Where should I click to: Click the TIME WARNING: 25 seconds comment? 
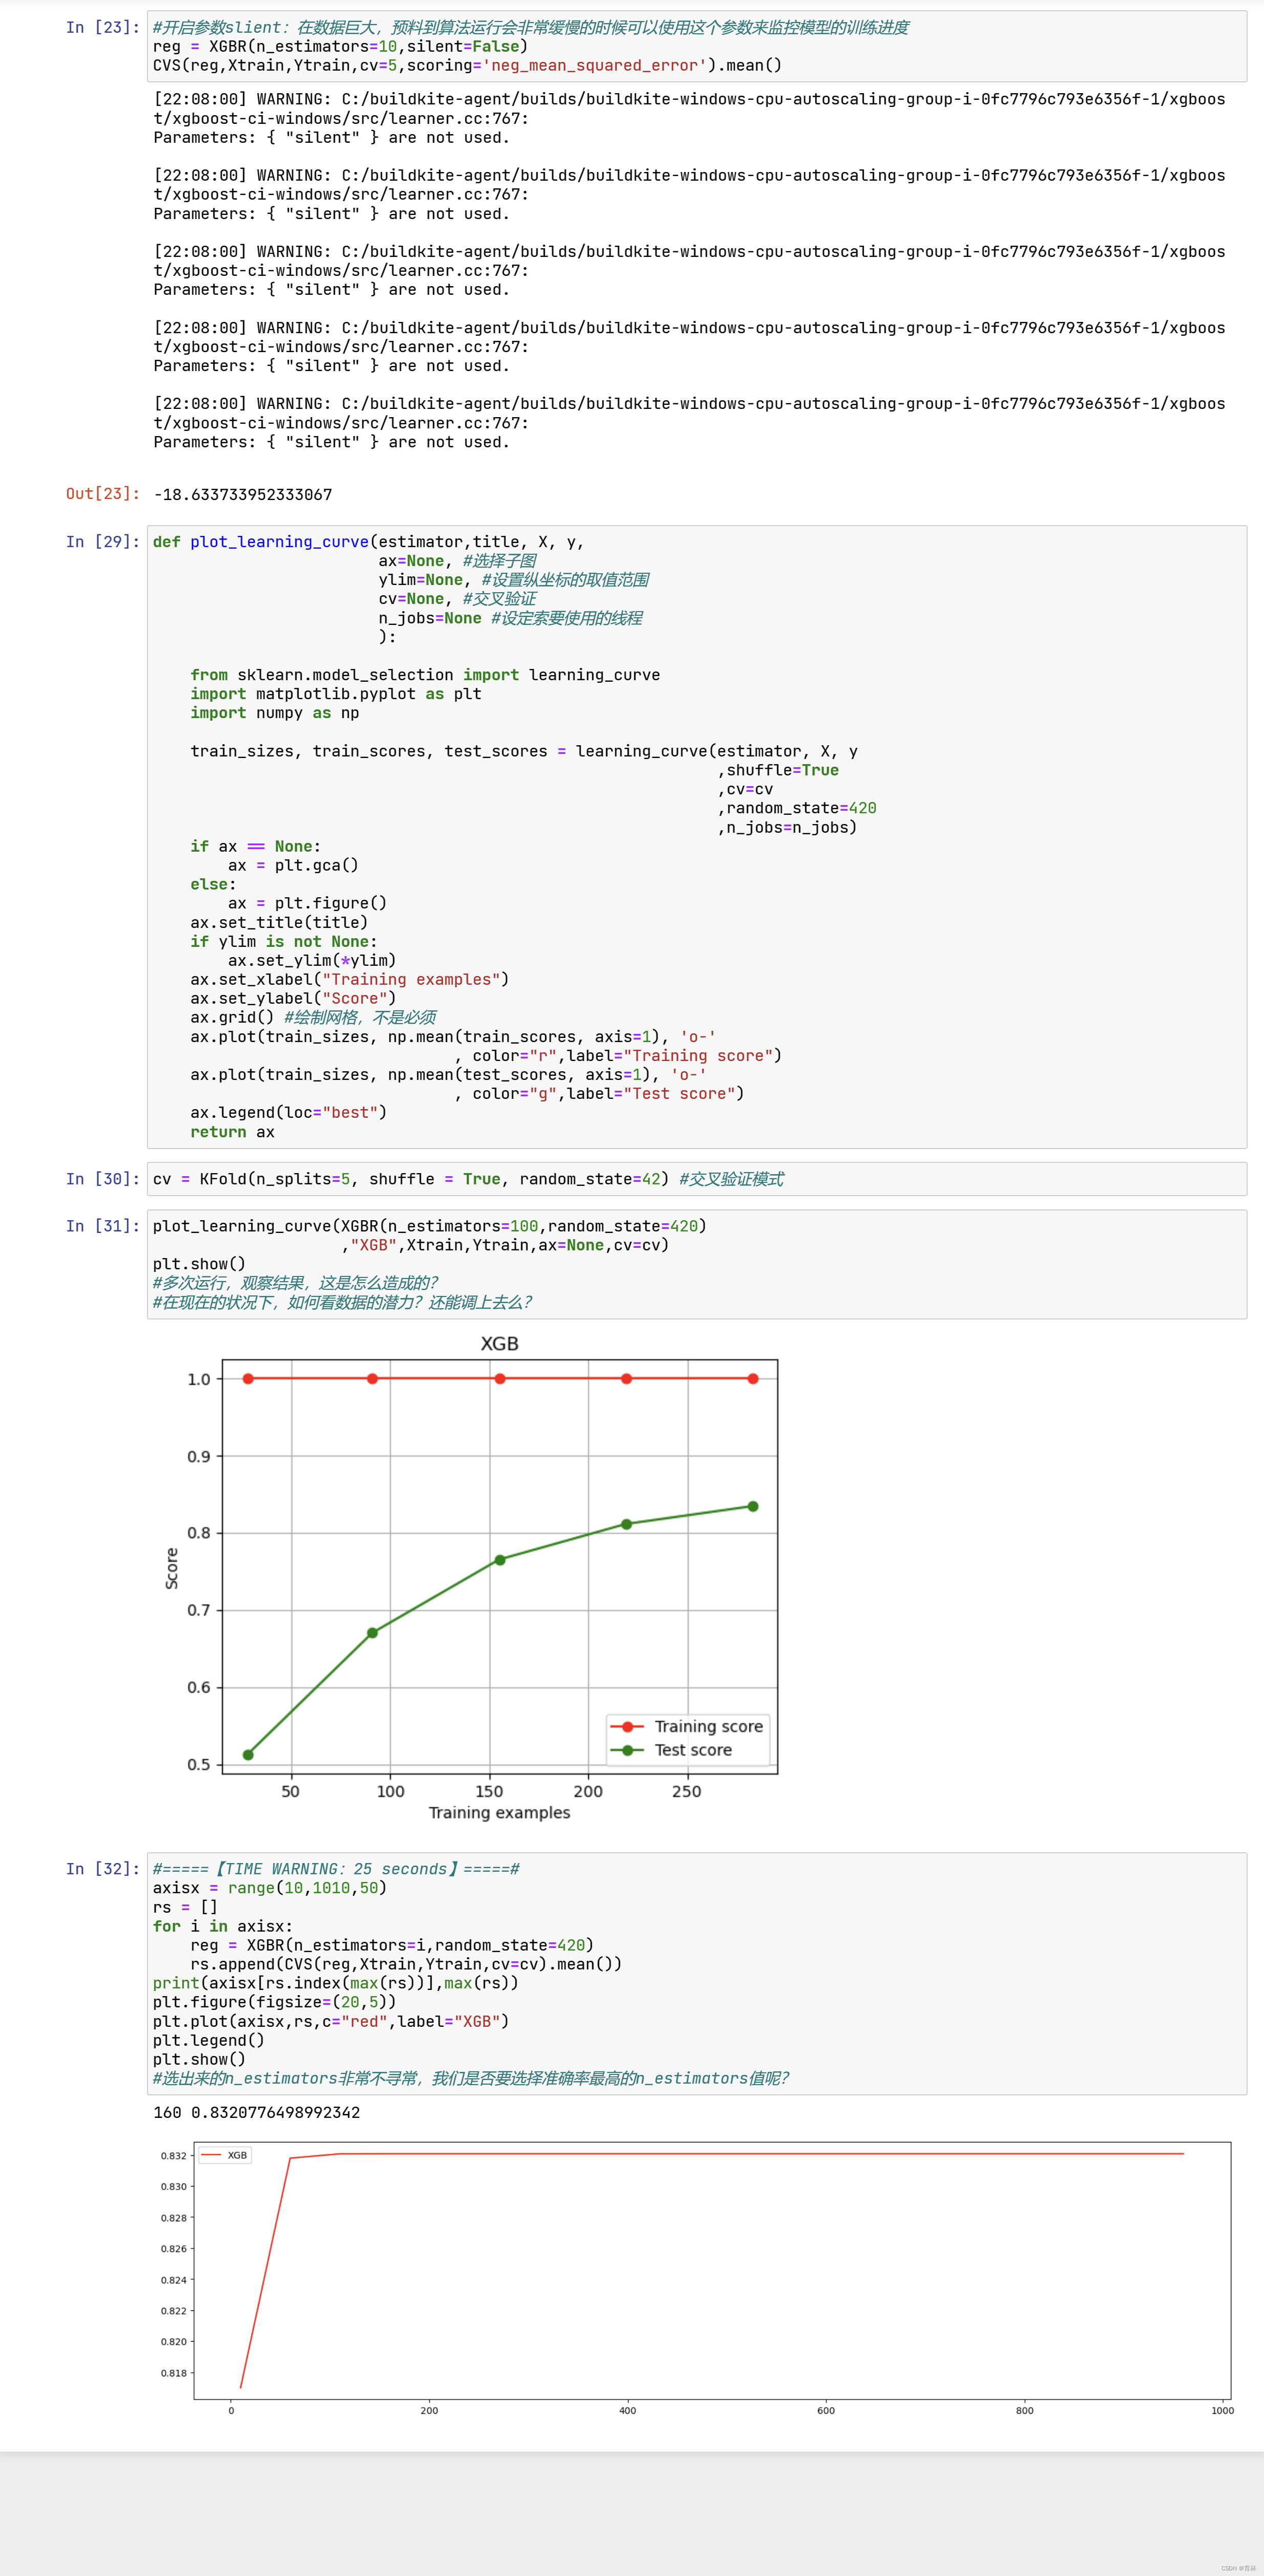tap(336, 1869)
